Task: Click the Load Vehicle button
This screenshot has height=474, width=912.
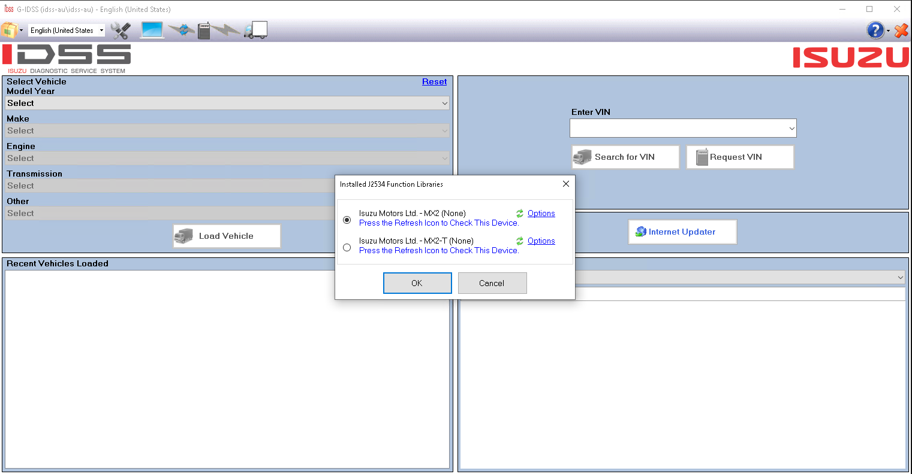Action: pos(227,236)
